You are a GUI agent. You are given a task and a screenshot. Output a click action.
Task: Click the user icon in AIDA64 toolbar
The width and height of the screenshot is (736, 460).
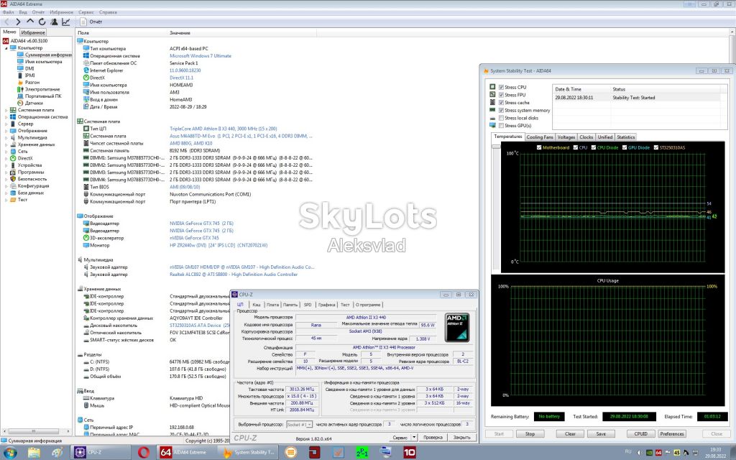click(54, 22)
